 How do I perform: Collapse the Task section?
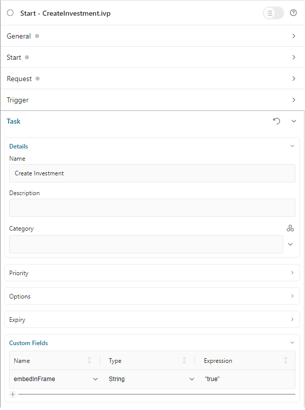(293, 121)
